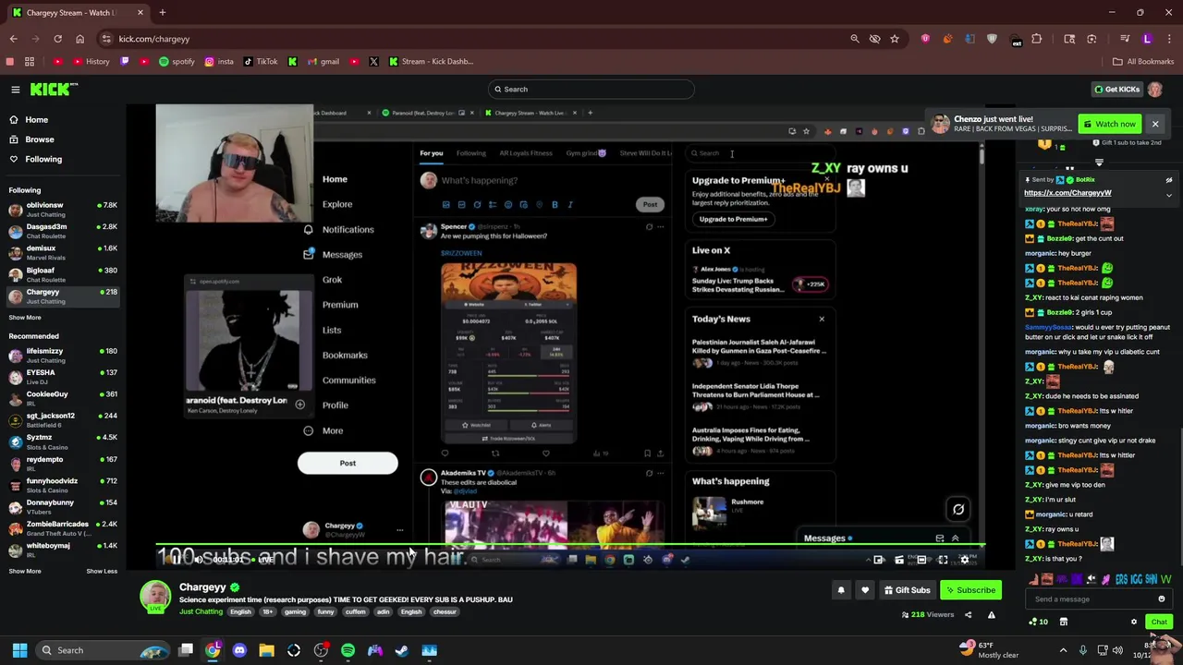
Task: Toggle channel notifications bell
Action: click(841, 590)
